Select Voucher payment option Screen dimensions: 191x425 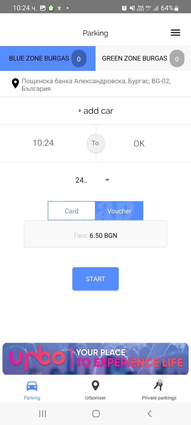coord(119,211)
